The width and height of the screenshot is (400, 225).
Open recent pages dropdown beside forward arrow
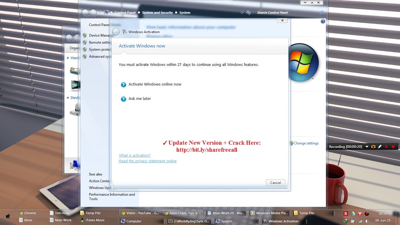99,13
